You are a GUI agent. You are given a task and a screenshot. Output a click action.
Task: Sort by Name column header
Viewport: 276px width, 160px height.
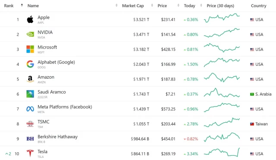[33, 6]
